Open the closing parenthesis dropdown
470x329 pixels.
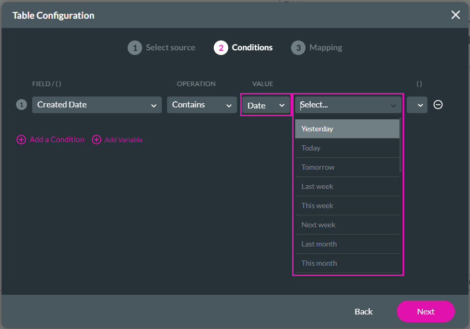[417, 105]
